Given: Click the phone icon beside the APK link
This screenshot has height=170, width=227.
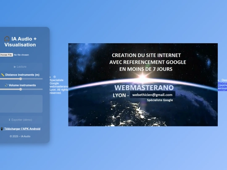Looking at the screenshot, I should 2,129.
